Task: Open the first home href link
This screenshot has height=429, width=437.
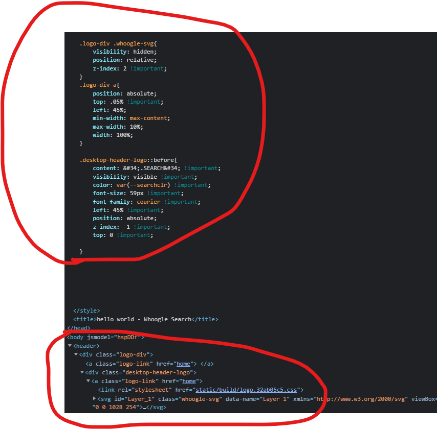Action: coord(183,364)
